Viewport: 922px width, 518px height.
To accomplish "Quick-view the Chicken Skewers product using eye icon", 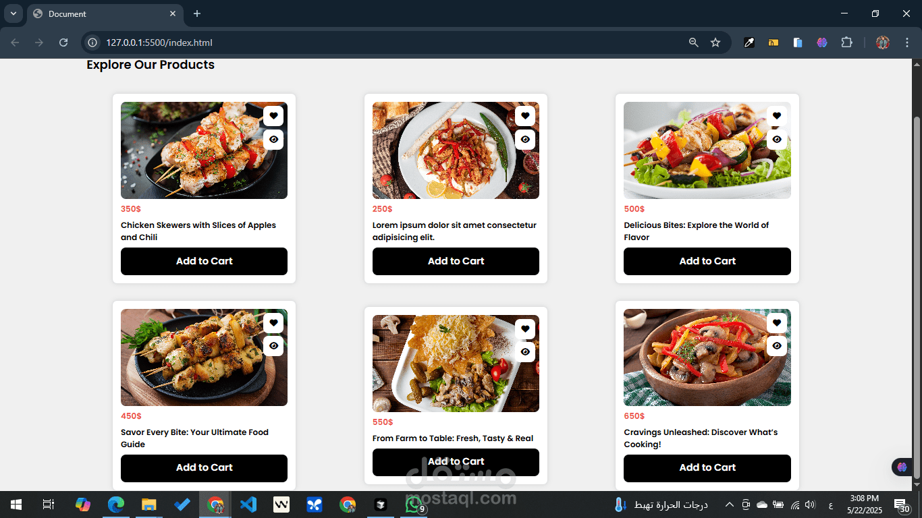I will 273,140.
